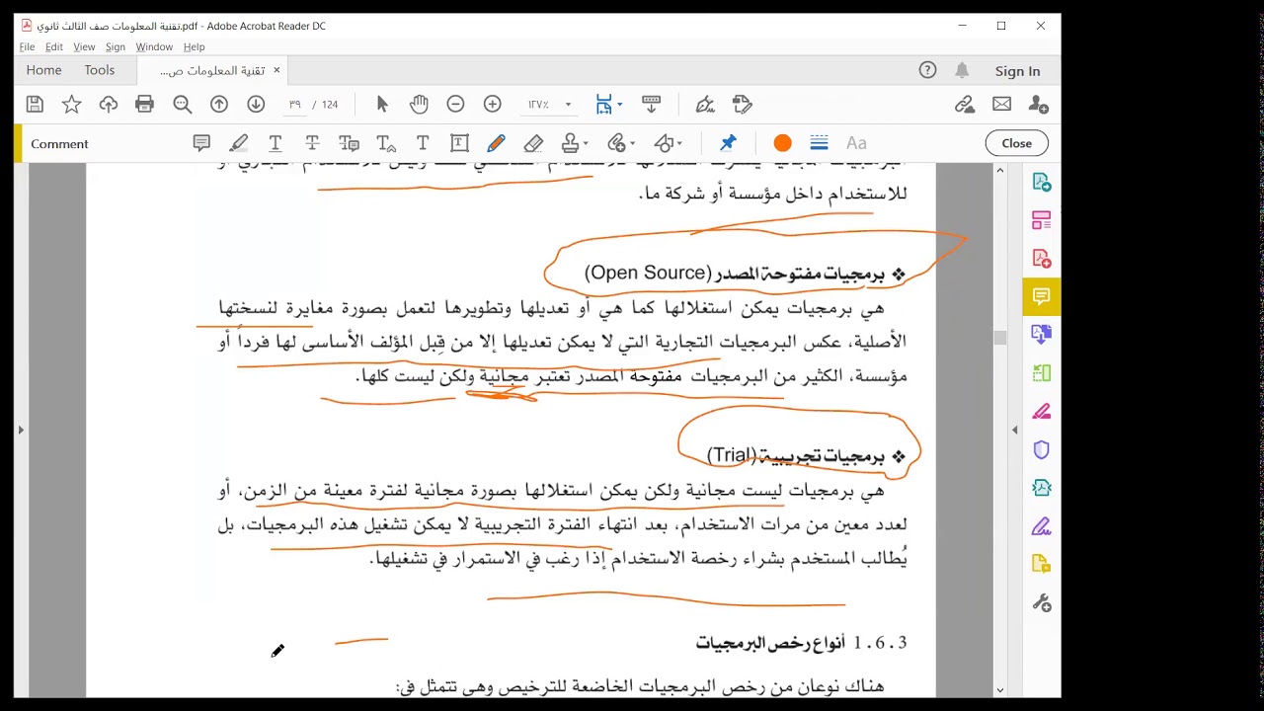Select strikethrough text tool

pyautogui.click(x=312, y=143)
